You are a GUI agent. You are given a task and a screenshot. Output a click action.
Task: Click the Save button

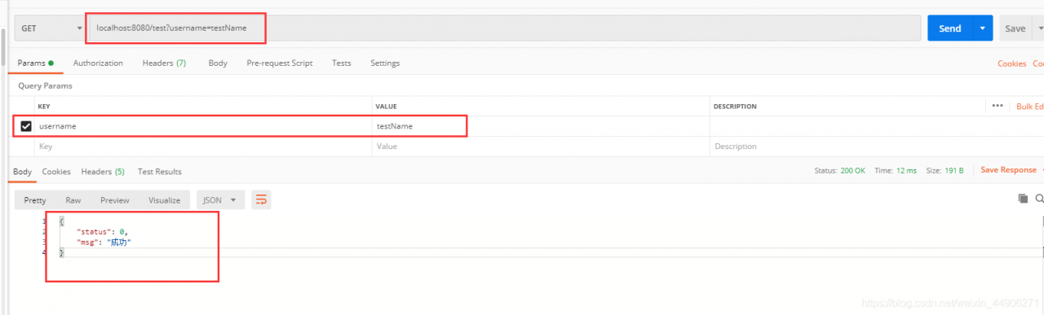[1015, 28]
